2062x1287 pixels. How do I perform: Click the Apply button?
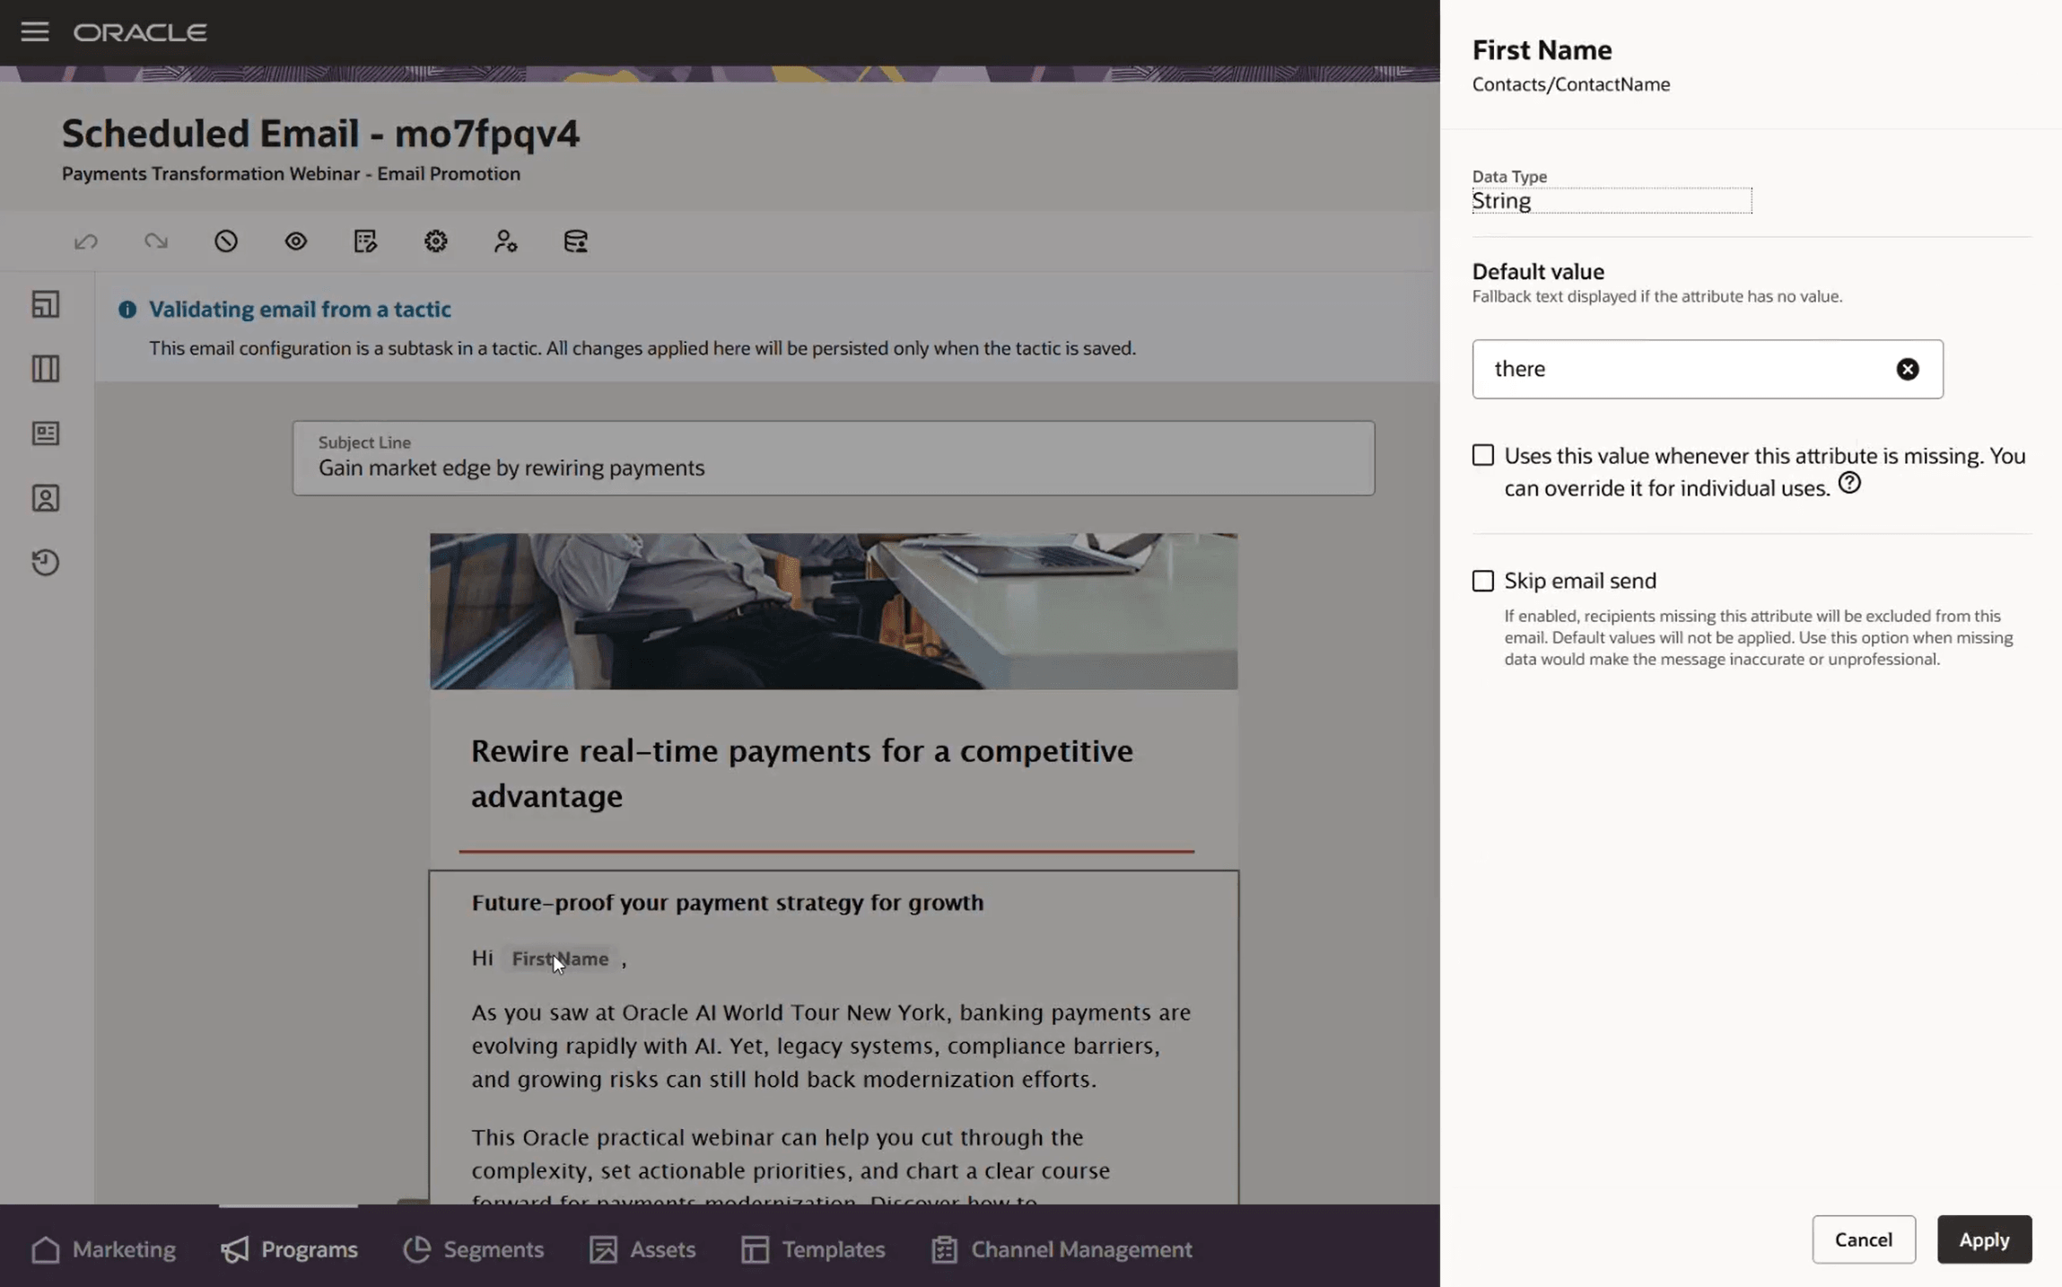coord(1984,1239)
